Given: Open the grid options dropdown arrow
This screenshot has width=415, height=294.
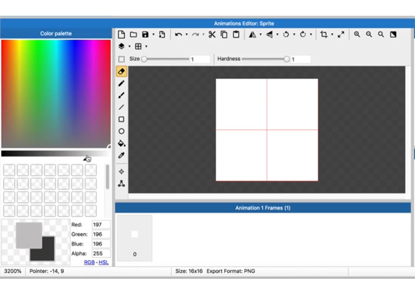Looking at the screenshot, I should [x=146, y=47].
